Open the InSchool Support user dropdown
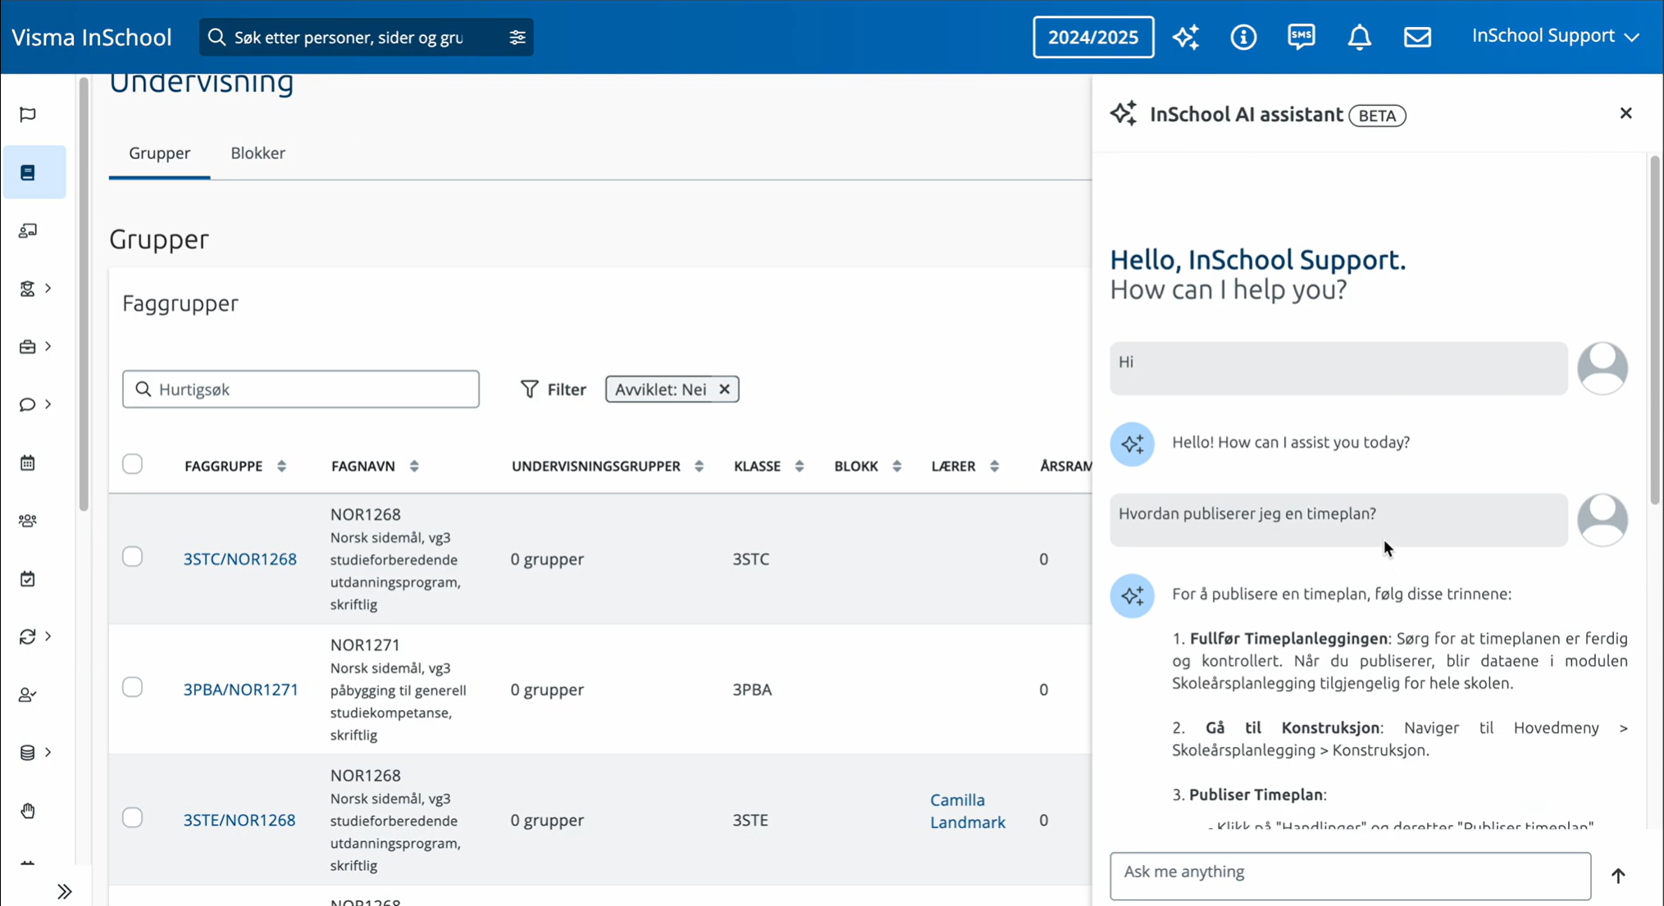This screenshot has height=906, width=1664. tap(1555, 36)
